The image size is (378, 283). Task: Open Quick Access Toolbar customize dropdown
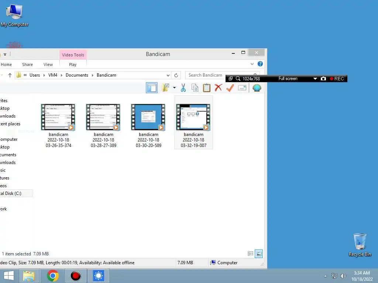5,55
